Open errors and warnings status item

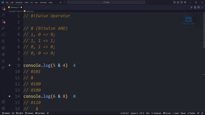pos(19,113)
